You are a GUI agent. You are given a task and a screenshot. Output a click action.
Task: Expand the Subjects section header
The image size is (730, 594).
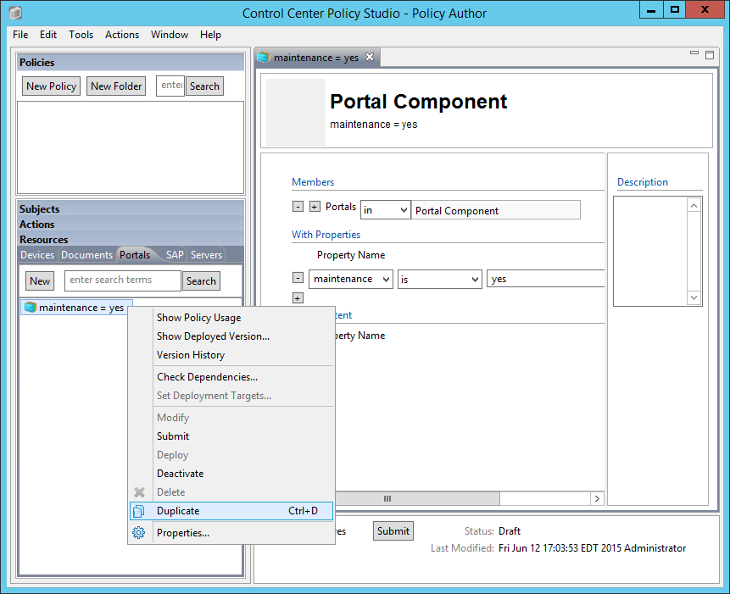point(131,208)
